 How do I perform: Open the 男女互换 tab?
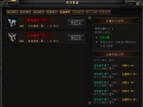[x=91, y=12]
